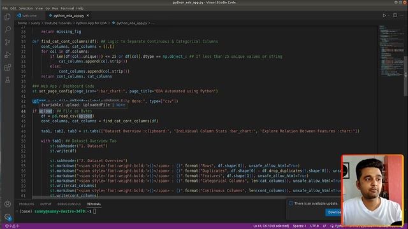The width and height of the screenshot is (408, 229).
Task: Click 'Spaces: 4' indentation status entry
Action: point(300,226)
